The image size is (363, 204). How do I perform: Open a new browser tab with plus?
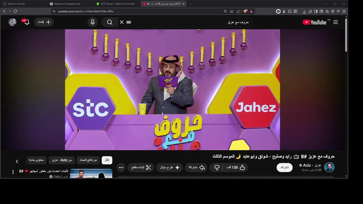pyautogui.click(x=190, y=4)
